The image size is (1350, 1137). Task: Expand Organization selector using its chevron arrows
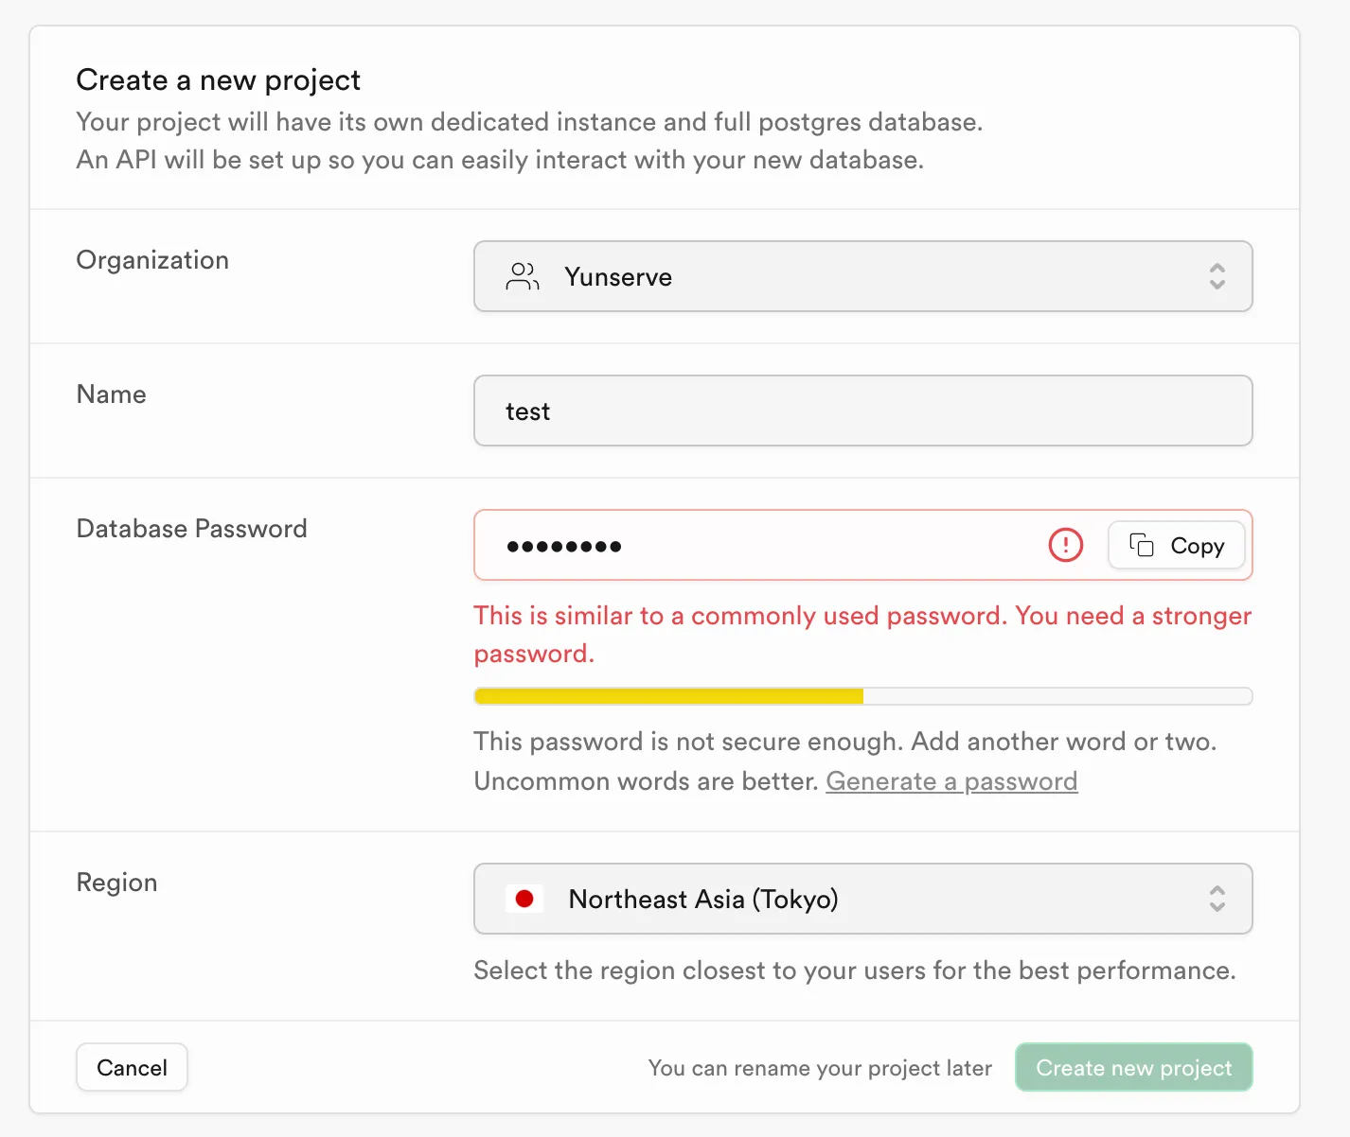pyautogui.click(x=1217, y=276)
